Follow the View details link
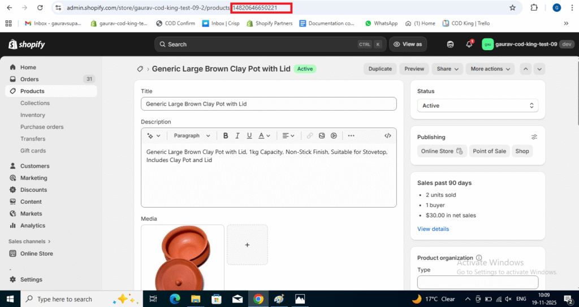 pyautogui.click(x=433, y=229)
